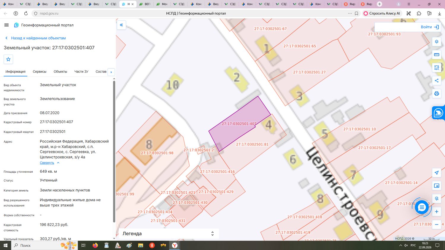Image resolution: width=445 pixels, height=250 pixels.
Task: Collapse the left information panel
Action: [121, 25]
